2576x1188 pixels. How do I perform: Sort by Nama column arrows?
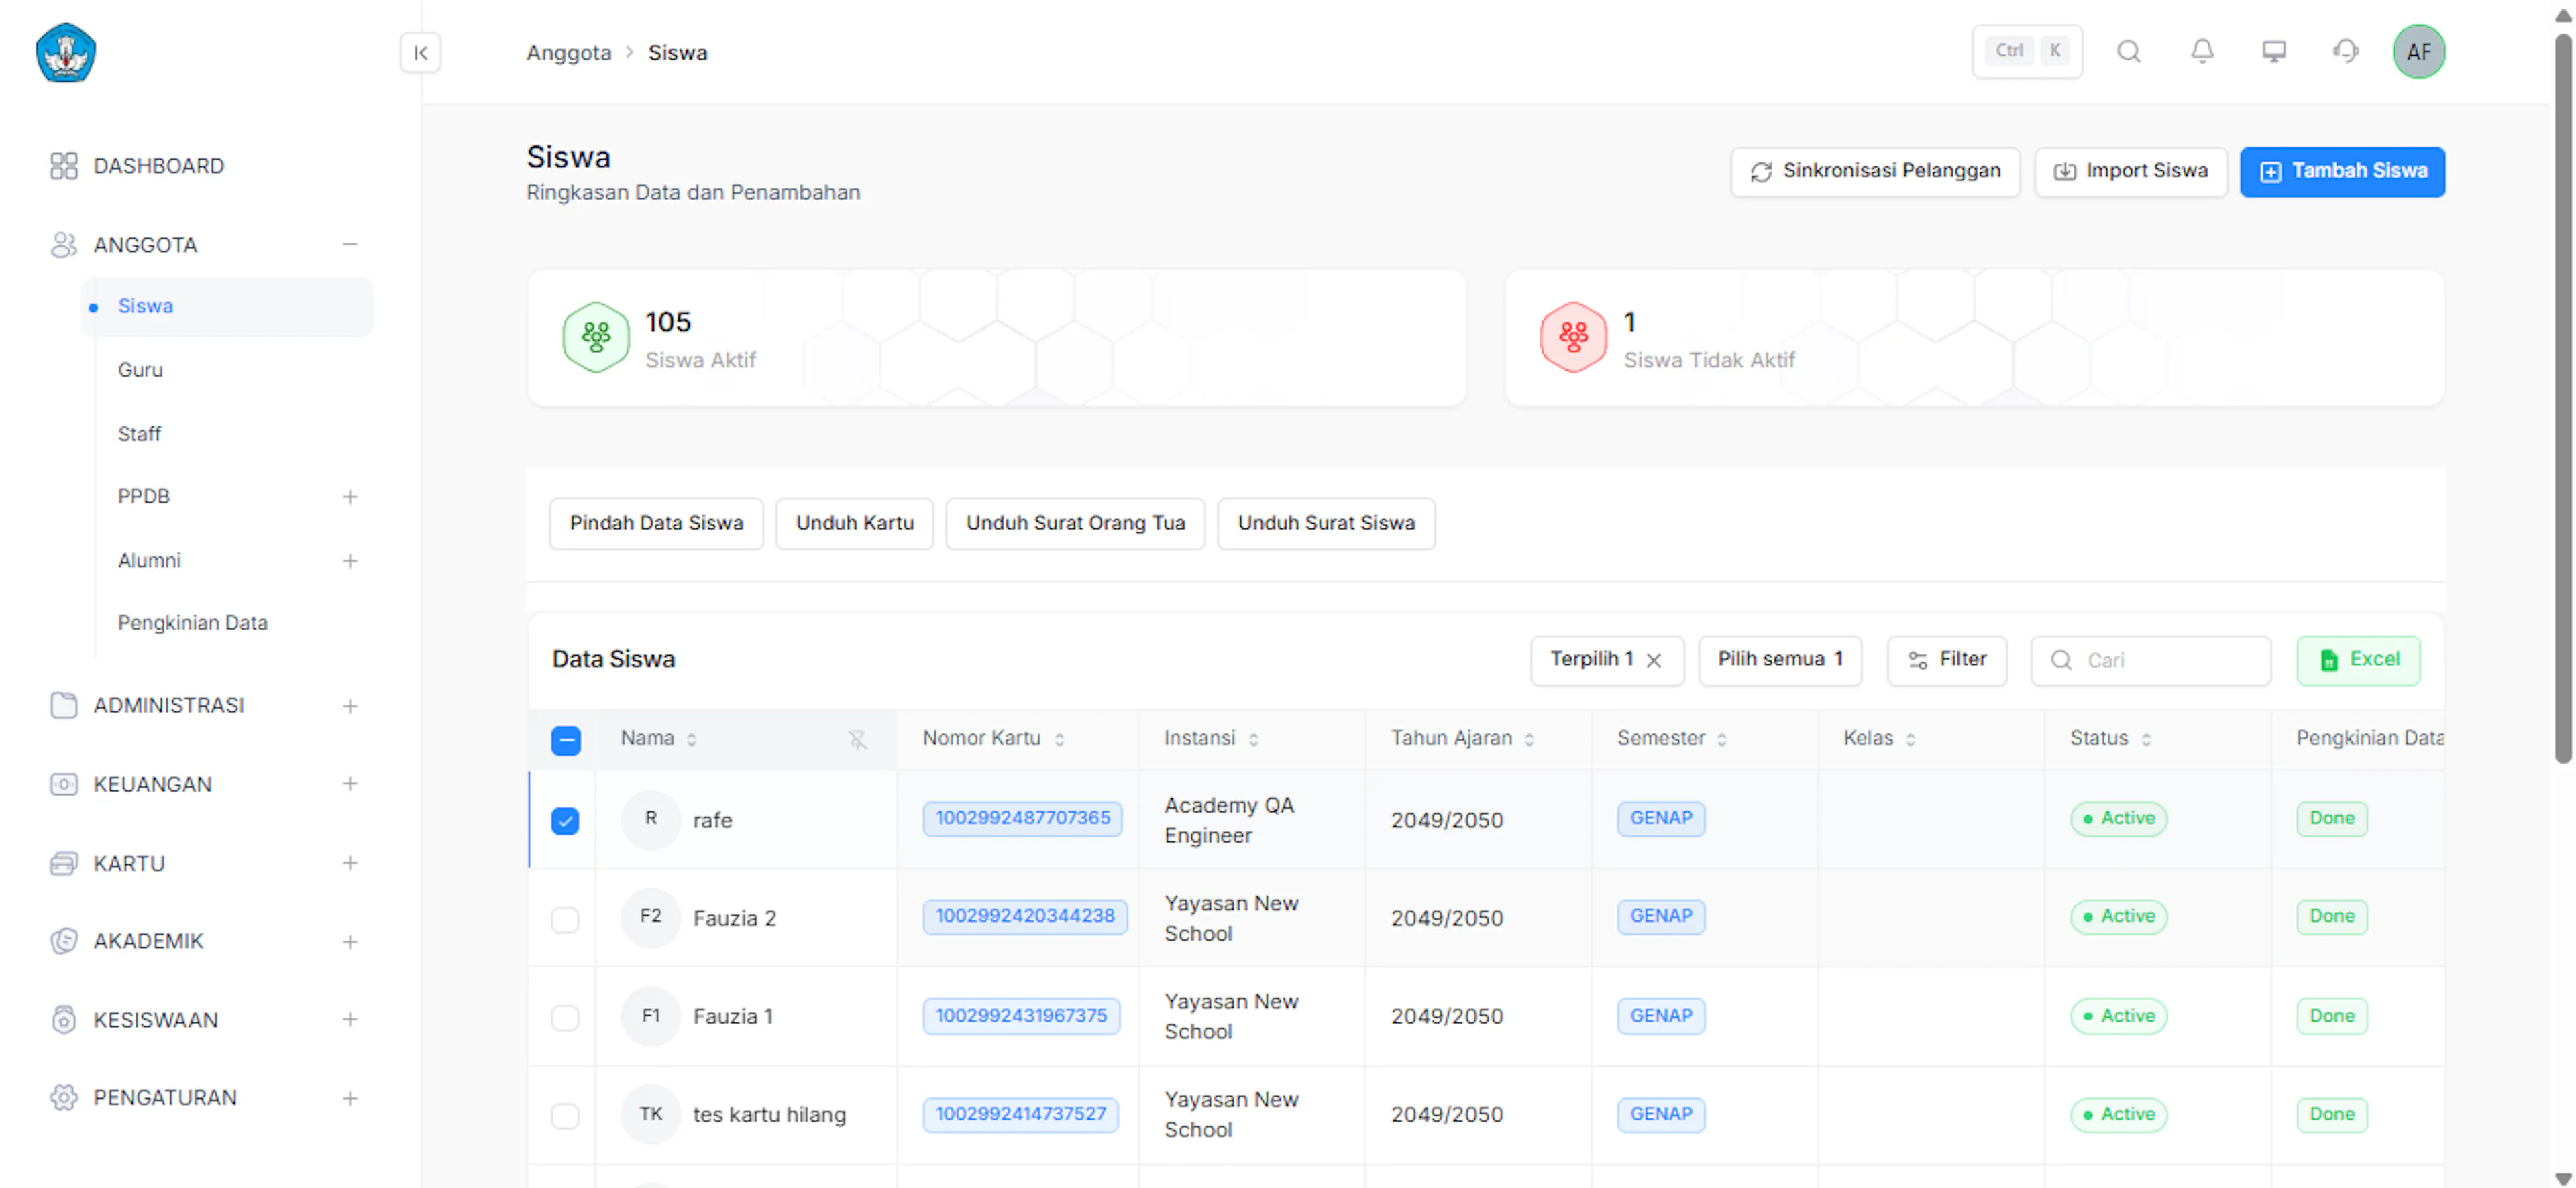pos(691,739)
